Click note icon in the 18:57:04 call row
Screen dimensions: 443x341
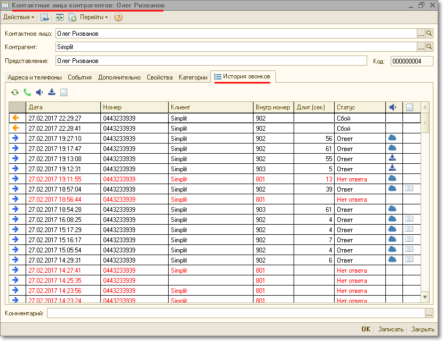[x=409, y=188]
